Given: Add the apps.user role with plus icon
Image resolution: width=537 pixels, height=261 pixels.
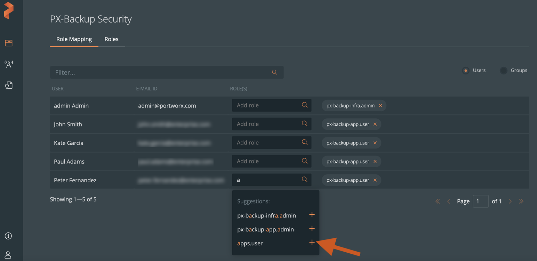Looking at the screenshot, I should pos(312,243).
